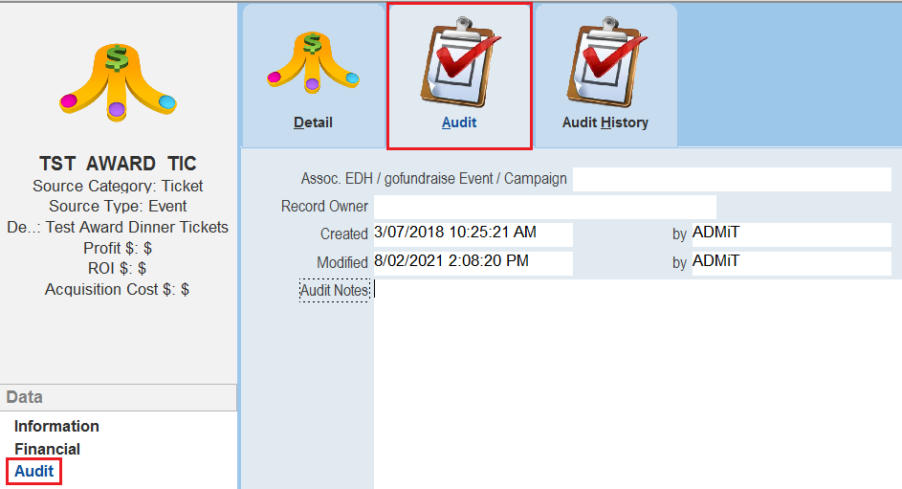Switch to the Audit History tab label

(x=605, y=122)
